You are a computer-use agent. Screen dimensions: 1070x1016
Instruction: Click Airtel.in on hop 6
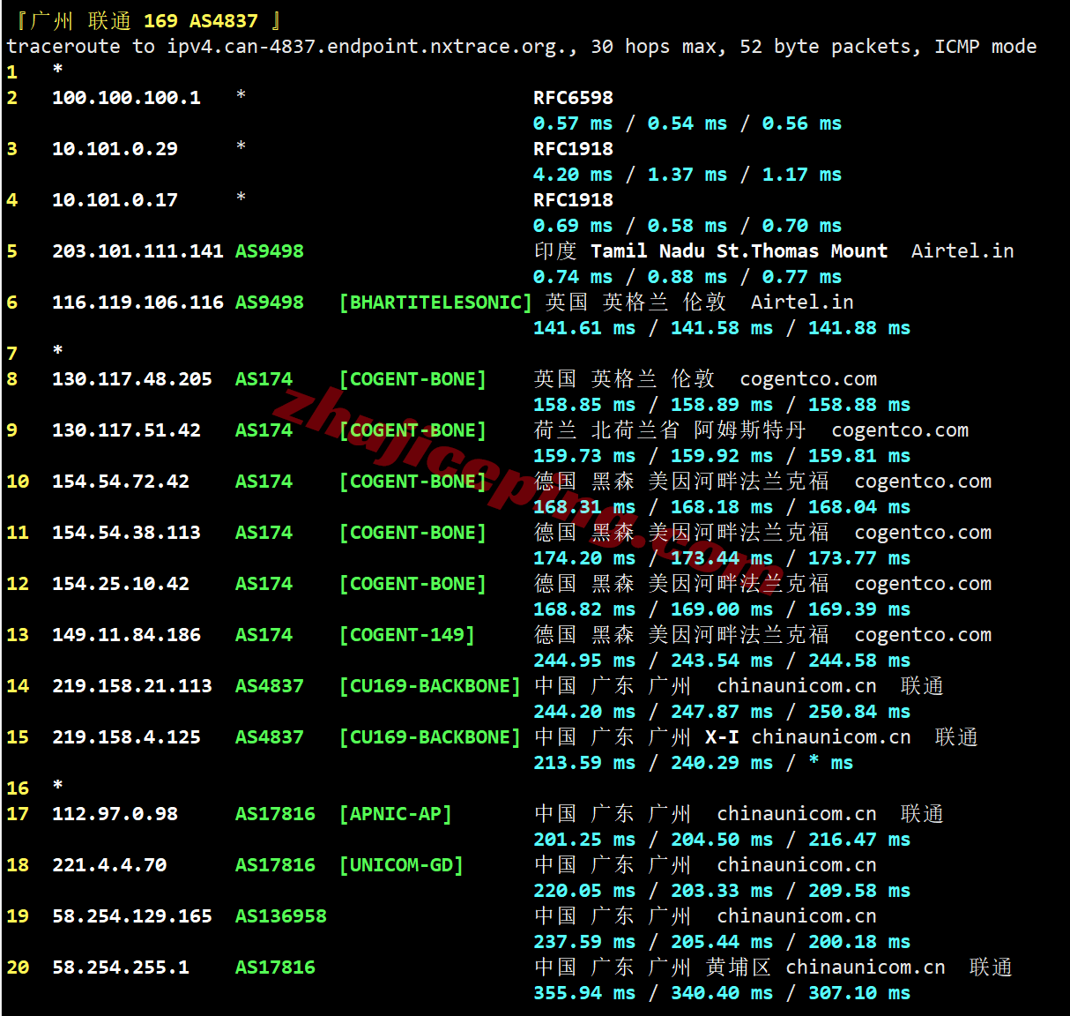(802, 303)
